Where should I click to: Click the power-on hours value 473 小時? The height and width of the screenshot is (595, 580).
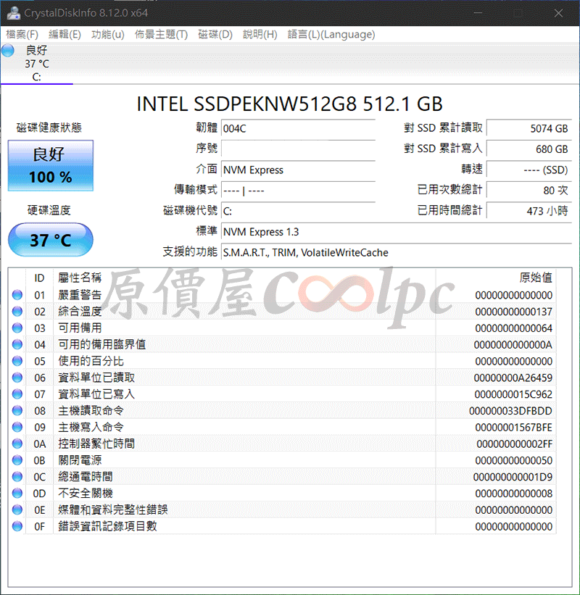[529, 211]
